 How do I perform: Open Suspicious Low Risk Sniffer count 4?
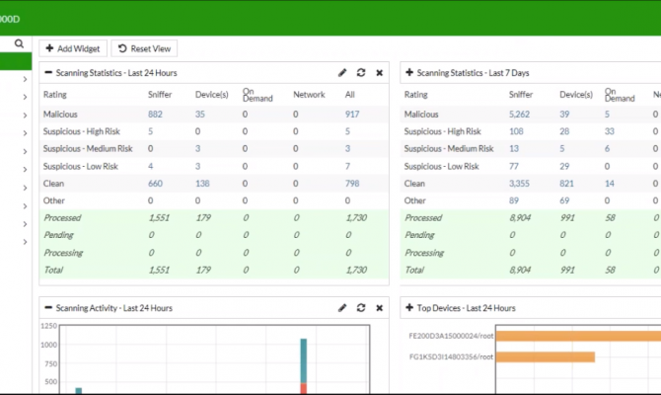click(151, 166)
